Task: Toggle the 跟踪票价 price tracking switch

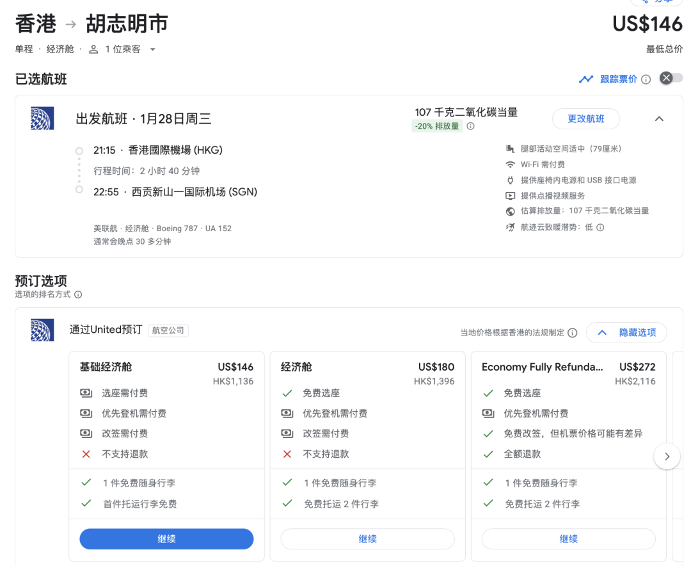Action: pyautogui.click(x=671, y=78)
